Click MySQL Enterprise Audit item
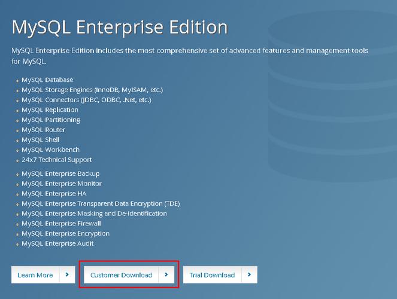This screenshot has height=299, width=397. 57,243
